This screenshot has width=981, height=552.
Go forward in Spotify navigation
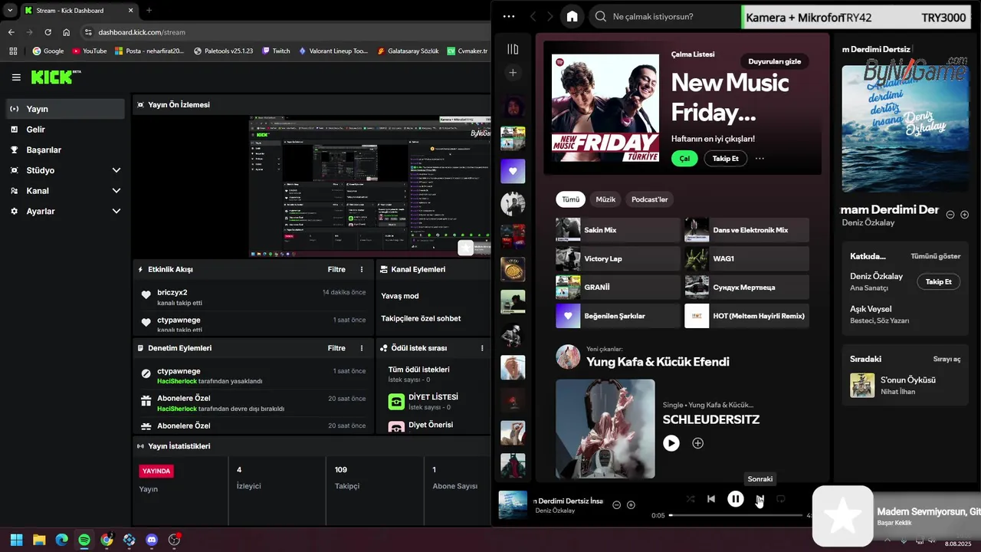pos(550,16)
